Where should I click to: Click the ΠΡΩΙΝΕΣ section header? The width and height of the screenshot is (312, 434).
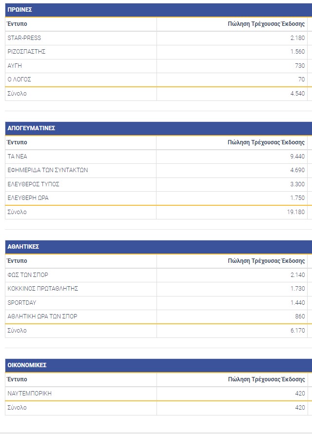20,10
